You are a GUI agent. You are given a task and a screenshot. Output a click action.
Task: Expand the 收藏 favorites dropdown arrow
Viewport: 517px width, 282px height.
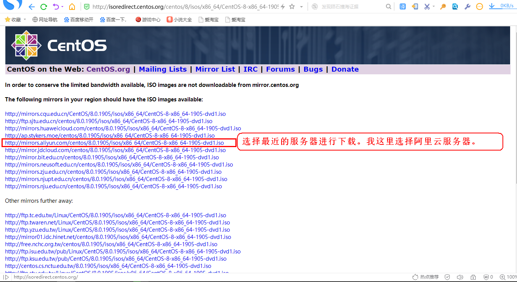pos(24,19)
